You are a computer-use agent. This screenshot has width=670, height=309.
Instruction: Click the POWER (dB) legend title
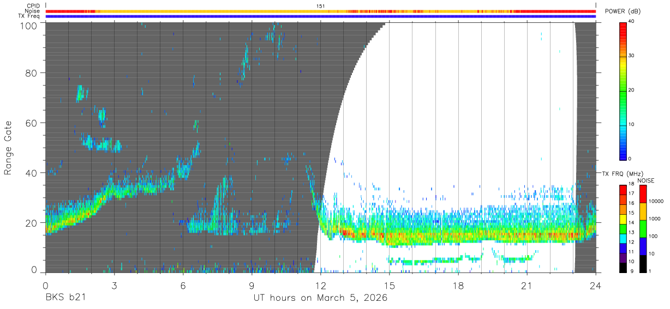(x=623, y=11)
